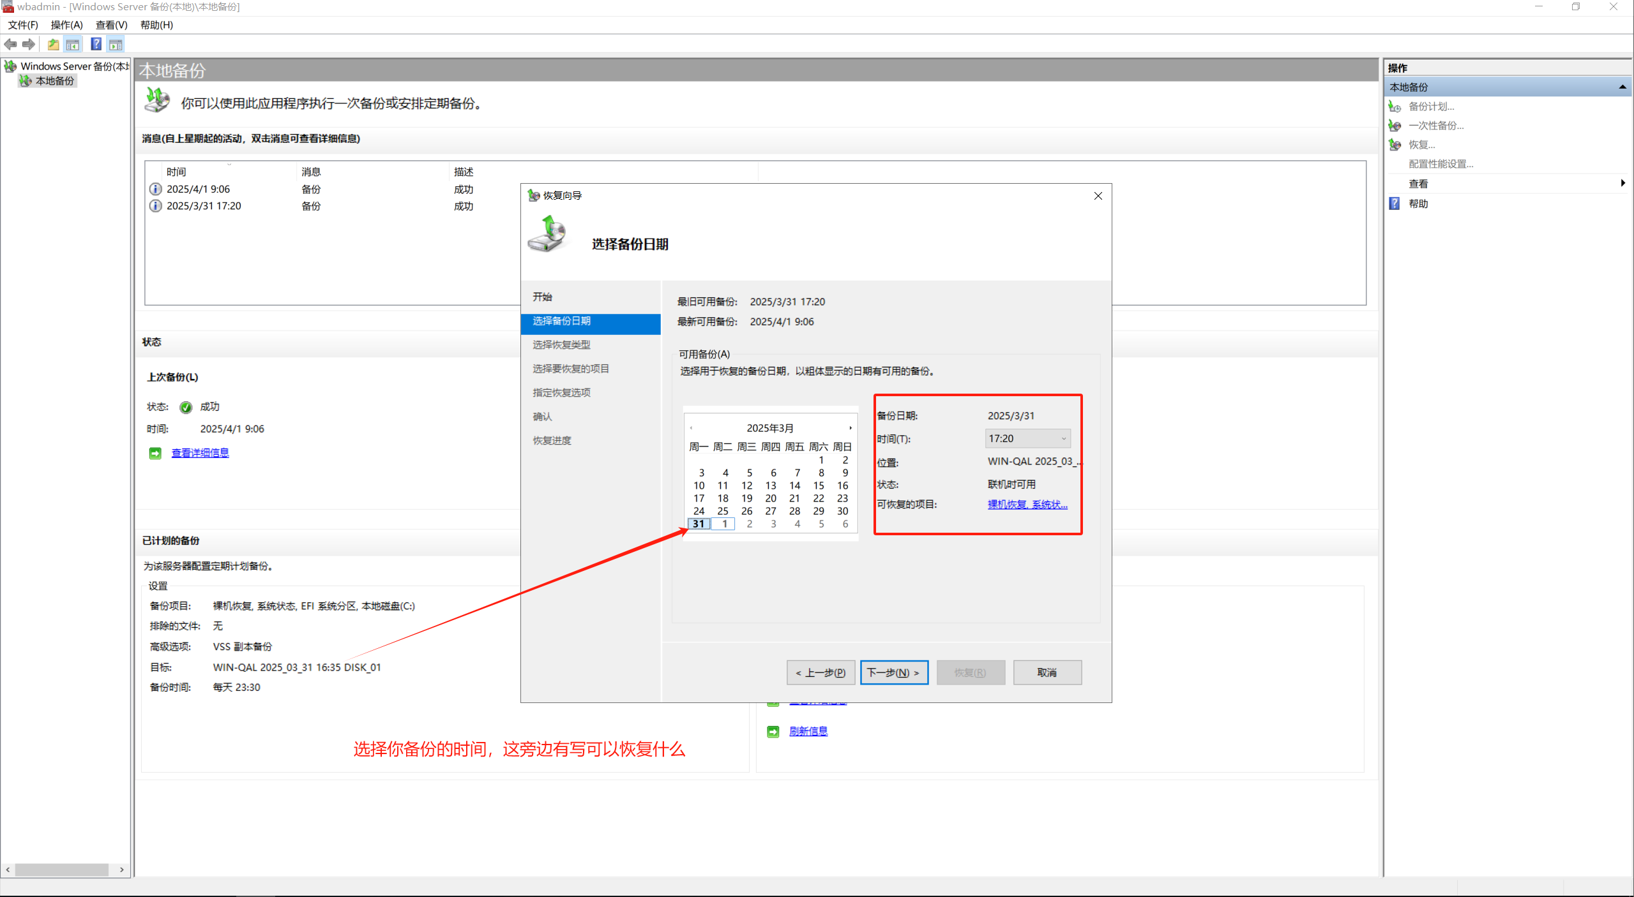Click the Help (帮助) icon in actions pane
Screen dimensions: 1634x897
coord(1395,204)
